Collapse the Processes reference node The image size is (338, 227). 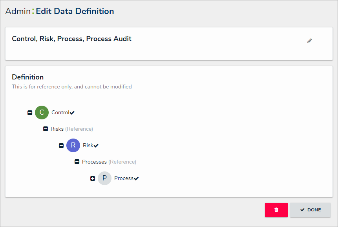click(77, 162)
